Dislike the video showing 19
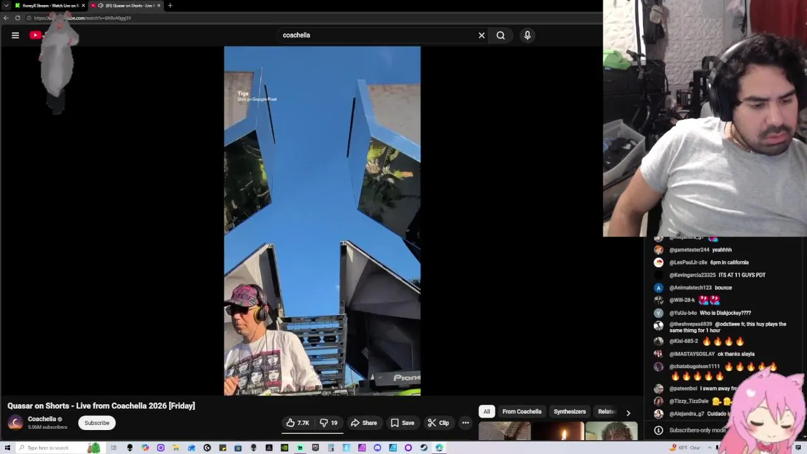The width and height of the screenshot is (807, 454). tap(328, 422)
